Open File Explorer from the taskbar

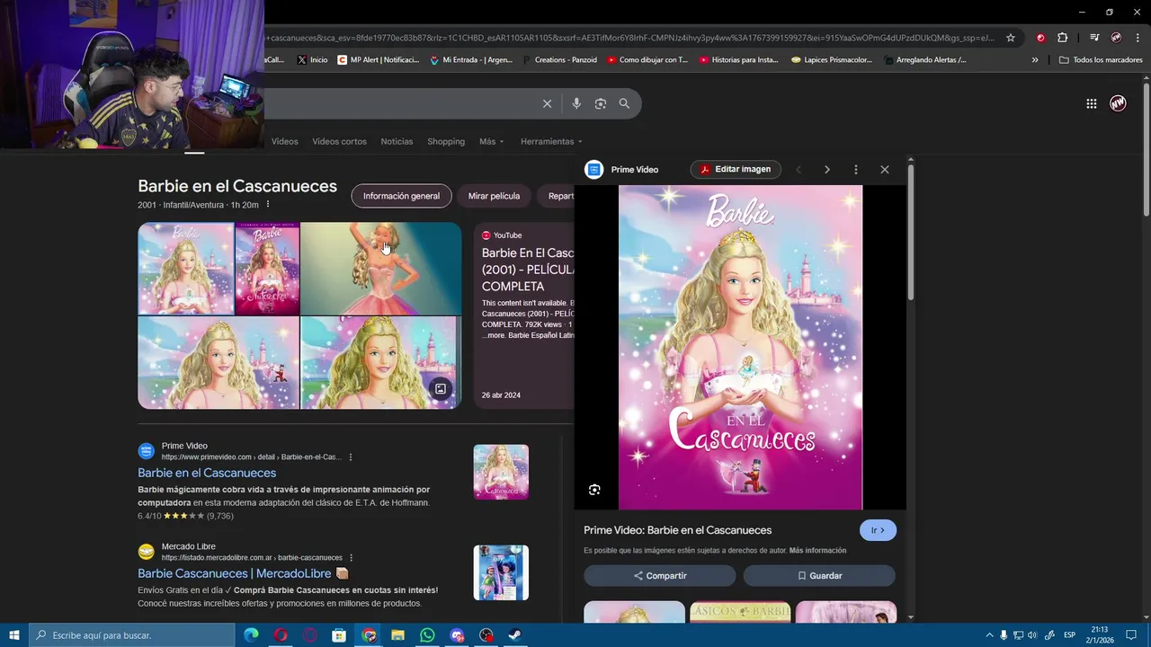tap(397, 635)
